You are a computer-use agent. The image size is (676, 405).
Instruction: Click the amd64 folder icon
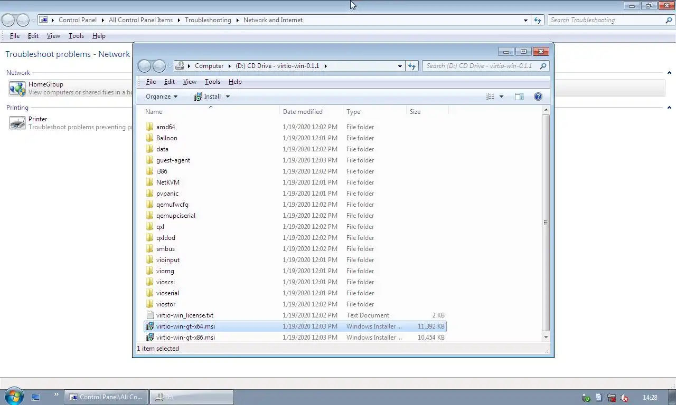[150, 127]
